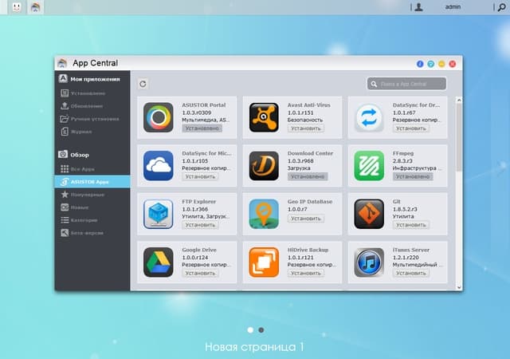Click the FTP Explorer title text
This screenshot has width=510, height=359.
tap(198, 202)
